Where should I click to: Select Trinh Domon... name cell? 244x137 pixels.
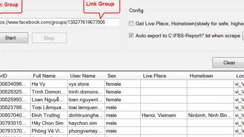49,92
